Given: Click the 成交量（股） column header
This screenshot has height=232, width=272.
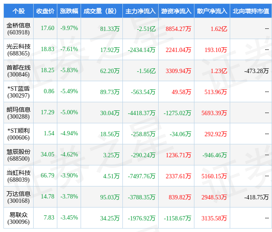Looking at the screenshot, I should point(102,11).
